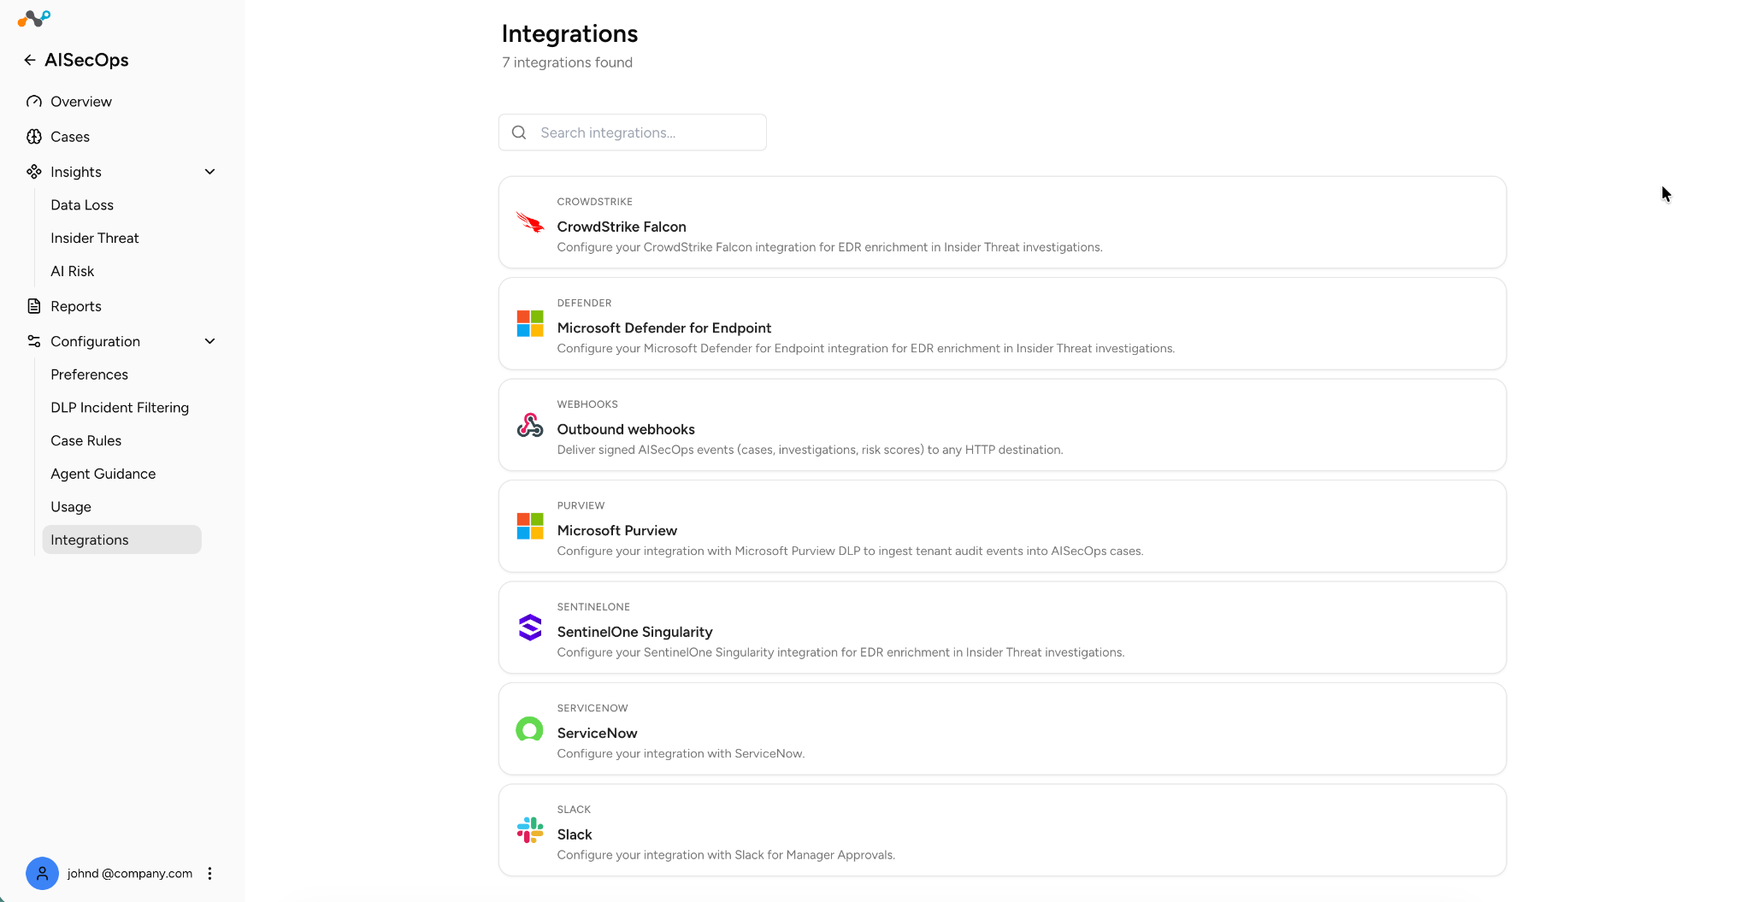Click the SENTINELONE category label
Screen dimensions: 1751x902
tap(593, 607)
